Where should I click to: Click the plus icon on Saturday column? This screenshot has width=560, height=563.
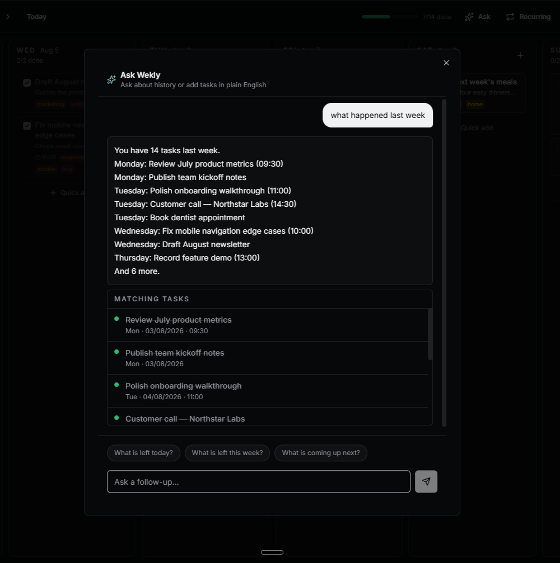[x=520, y=55]
